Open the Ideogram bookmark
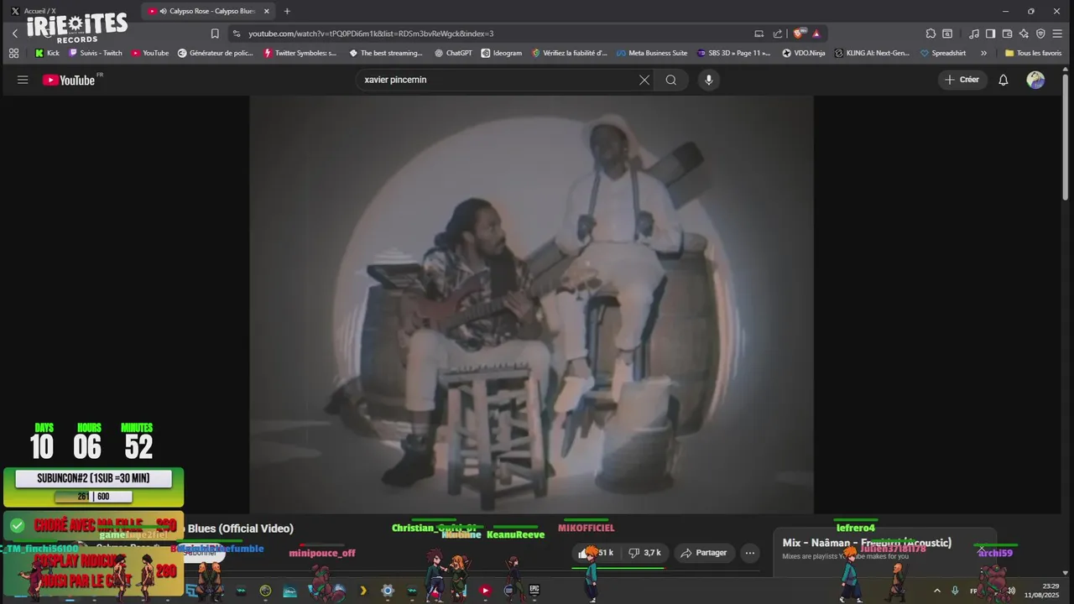 coord(501,53)
